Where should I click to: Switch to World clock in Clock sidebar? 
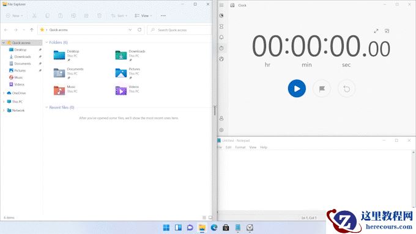[x=221, y=59]
